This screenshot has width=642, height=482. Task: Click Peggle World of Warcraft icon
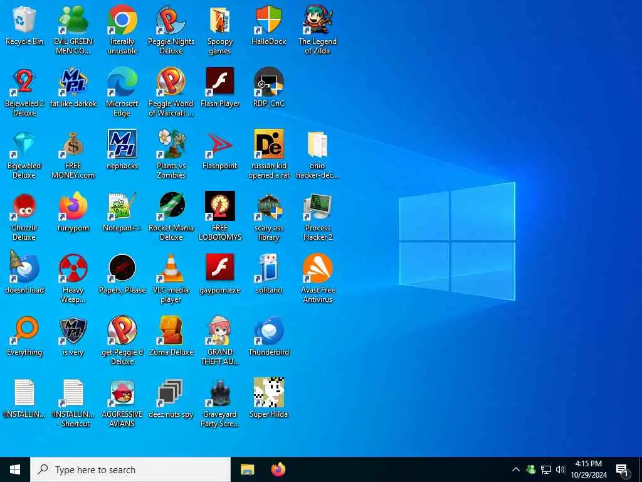(x=171, y=82)
